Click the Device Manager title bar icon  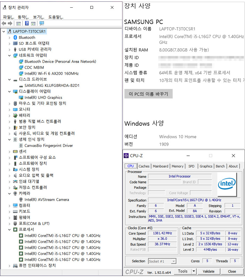coord(5,7)
